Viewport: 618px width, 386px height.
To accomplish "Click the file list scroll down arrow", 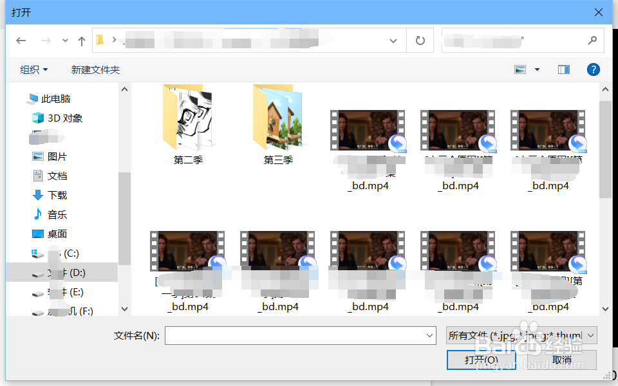I will click(x=605, y=309).
